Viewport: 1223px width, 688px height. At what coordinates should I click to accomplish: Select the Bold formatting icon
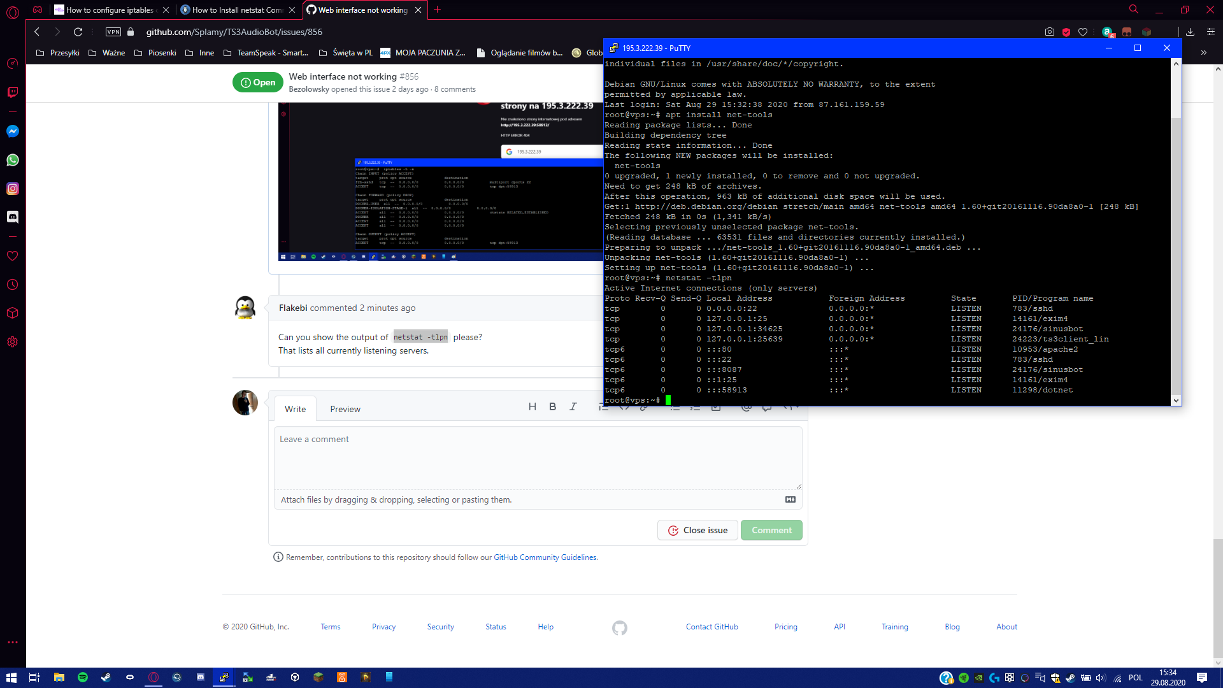(x=552, y=406)
